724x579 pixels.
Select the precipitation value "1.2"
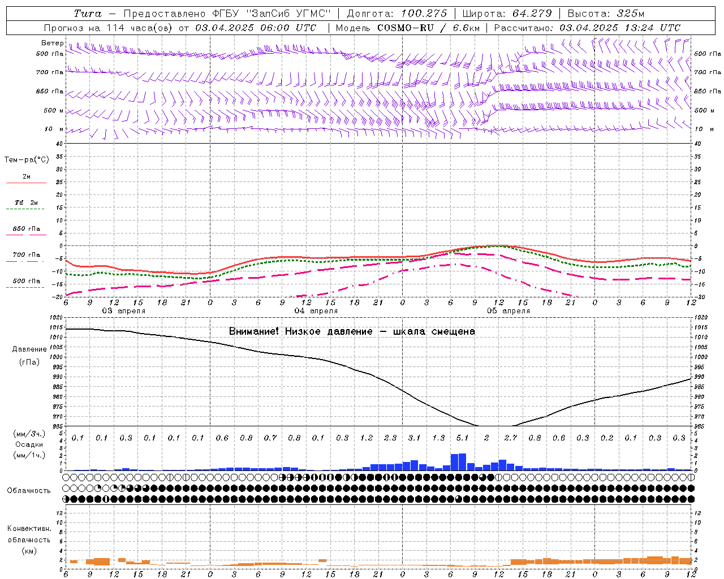[366, 438]
